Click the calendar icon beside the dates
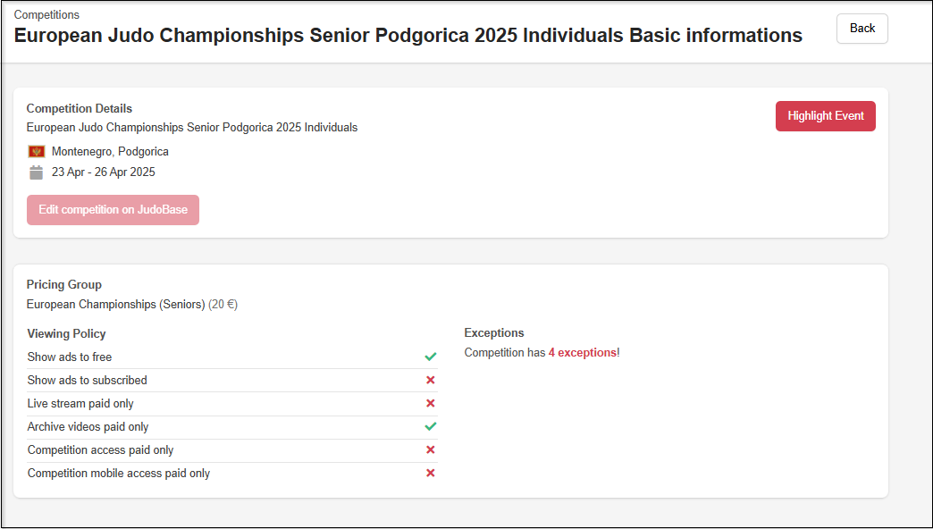This screenshot has width=933, height=529. 37,172
